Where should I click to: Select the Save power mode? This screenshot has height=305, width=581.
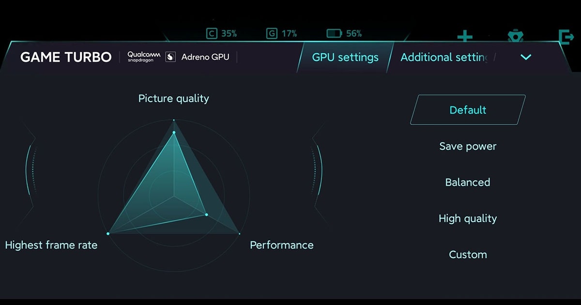(x=468, y=146)
